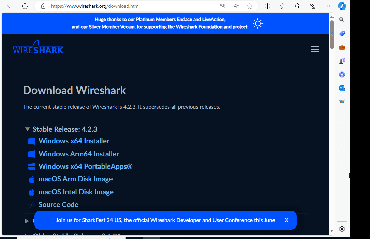Open the hamburger navigation menu
370x239 pixels.
tap(314, 49)
